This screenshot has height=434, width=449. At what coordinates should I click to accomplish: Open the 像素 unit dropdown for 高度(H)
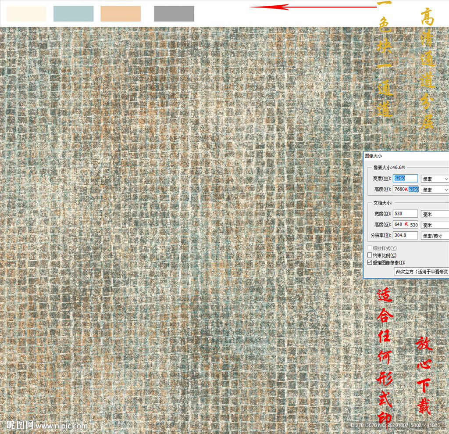pyautogui.click(x=435, y=190)
